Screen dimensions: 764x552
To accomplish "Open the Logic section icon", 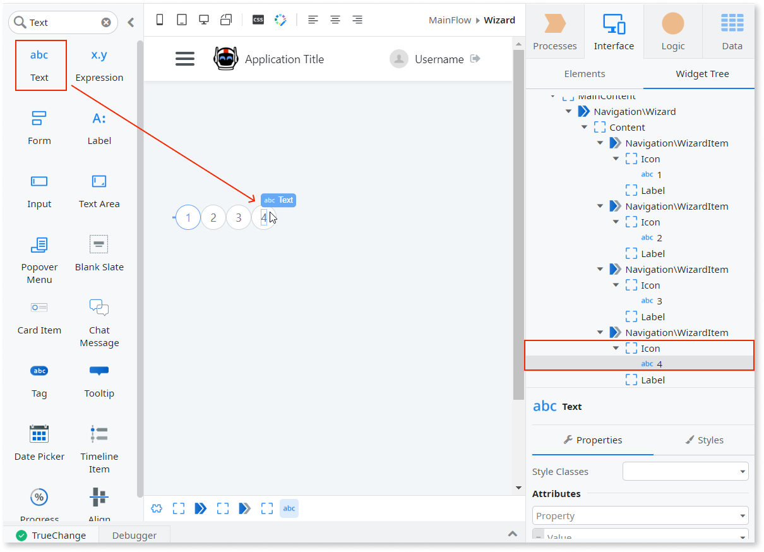I will [x=672, y=32].
